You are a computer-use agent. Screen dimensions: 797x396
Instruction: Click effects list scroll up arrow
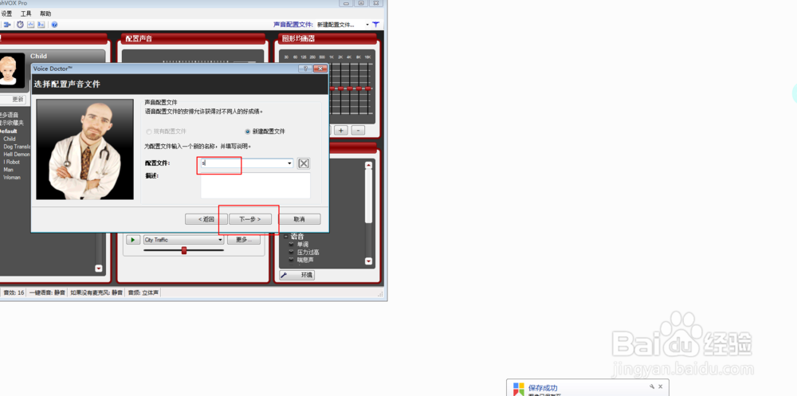point(368,165)
